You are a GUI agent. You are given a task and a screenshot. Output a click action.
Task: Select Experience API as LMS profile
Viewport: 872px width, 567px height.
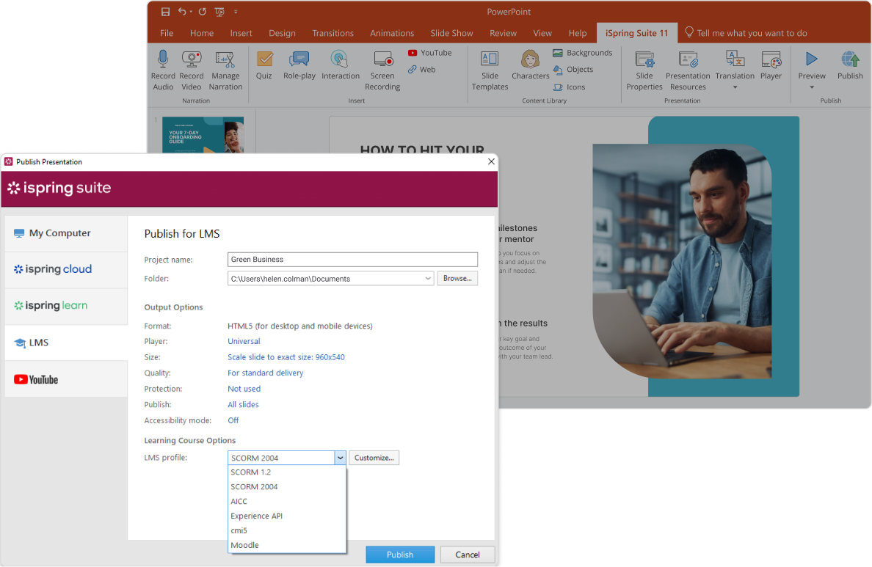click(256, 516)
